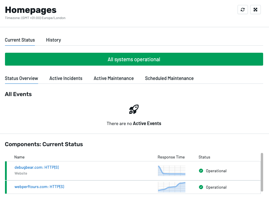The width and height of the screenshot is (269, 198).
Task: Click the Timezone Europe/London text
Action: coord(35,18)
